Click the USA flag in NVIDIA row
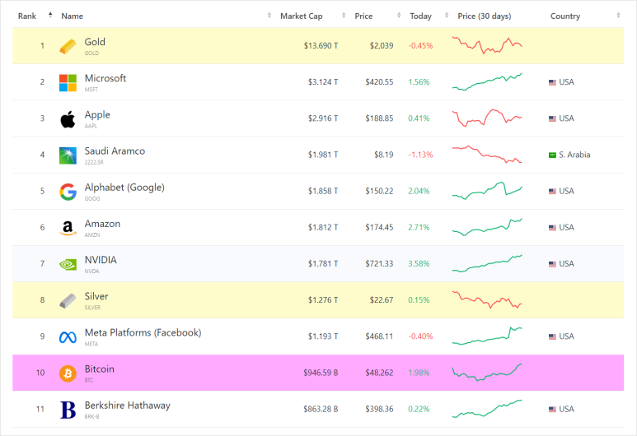 pos(552,264)
